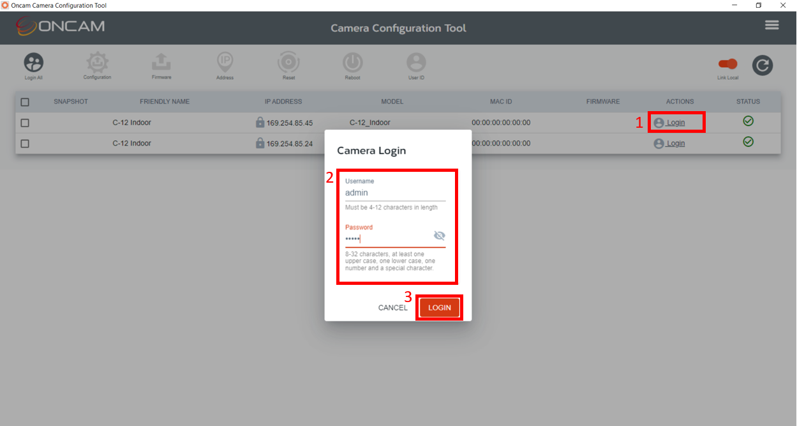Tick the checkbox for camera 169.254.85.24

click(x=25, y=144)
